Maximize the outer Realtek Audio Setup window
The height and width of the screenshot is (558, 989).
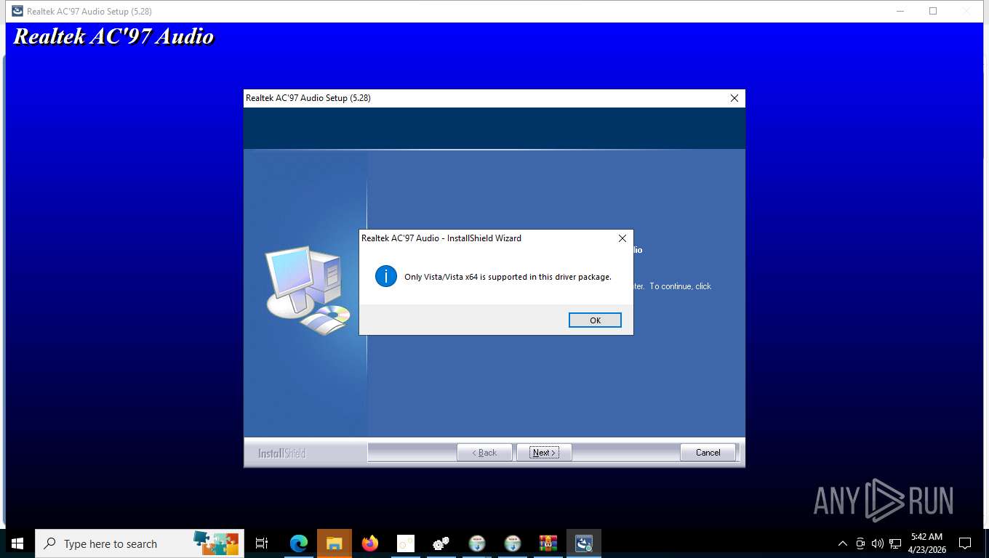(x=933, y=11)
